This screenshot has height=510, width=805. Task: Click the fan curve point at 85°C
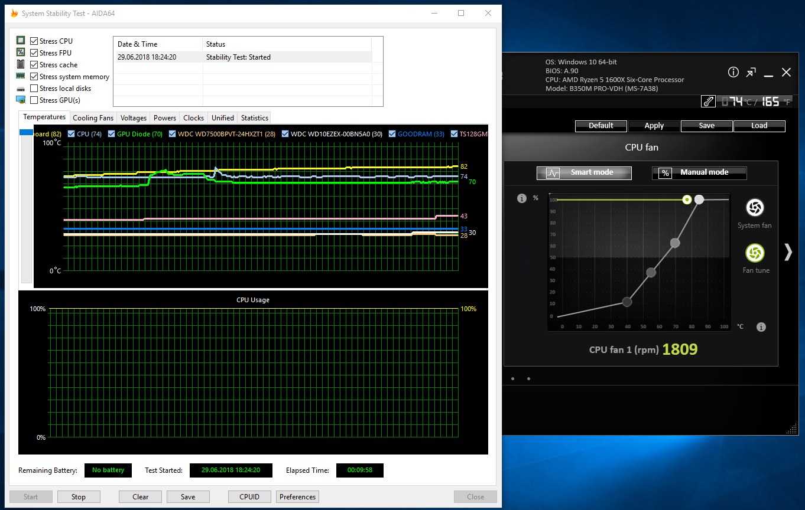click(x=699, y=200)
